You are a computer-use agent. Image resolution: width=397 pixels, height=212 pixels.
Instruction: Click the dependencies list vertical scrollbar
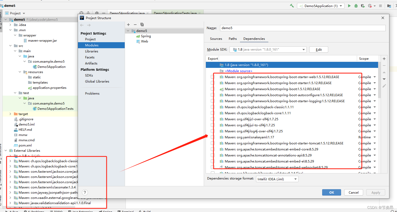point(379,80)
